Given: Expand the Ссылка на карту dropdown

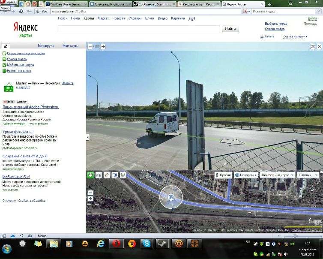Looking at the screenshot, I should point(295,36).
